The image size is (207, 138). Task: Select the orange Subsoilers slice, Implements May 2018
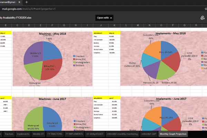154,50
